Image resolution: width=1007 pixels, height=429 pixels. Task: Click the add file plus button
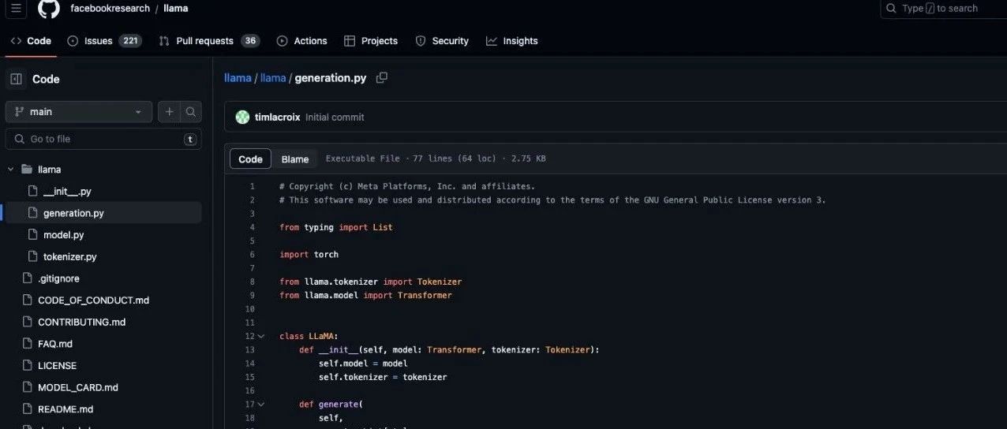(169, 112)
